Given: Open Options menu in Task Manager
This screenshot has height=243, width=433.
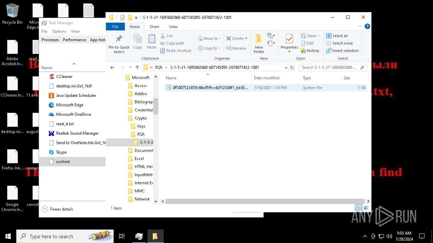Looking at the screenshot, I should 59,31.
